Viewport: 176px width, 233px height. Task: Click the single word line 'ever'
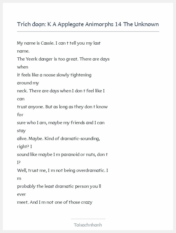(x=22, y=194)
